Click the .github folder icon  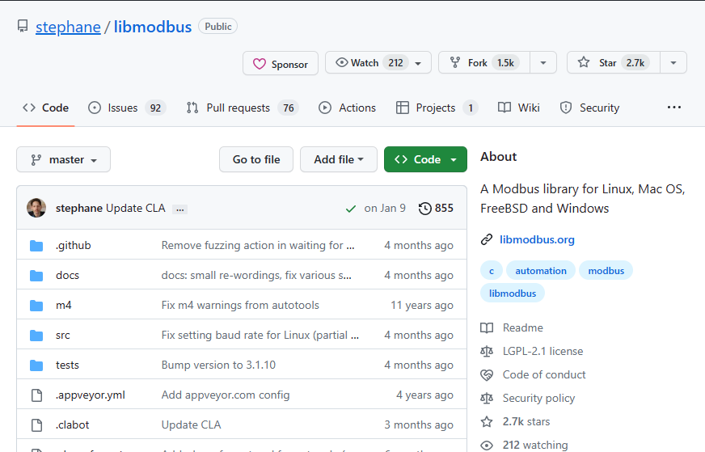coord(36,246)
